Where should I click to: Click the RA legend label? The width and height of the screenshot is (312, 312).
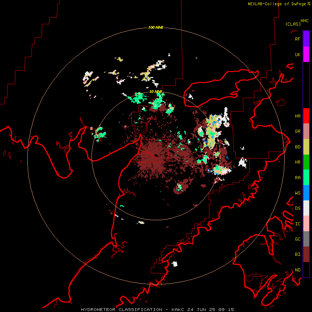[297, 178]
